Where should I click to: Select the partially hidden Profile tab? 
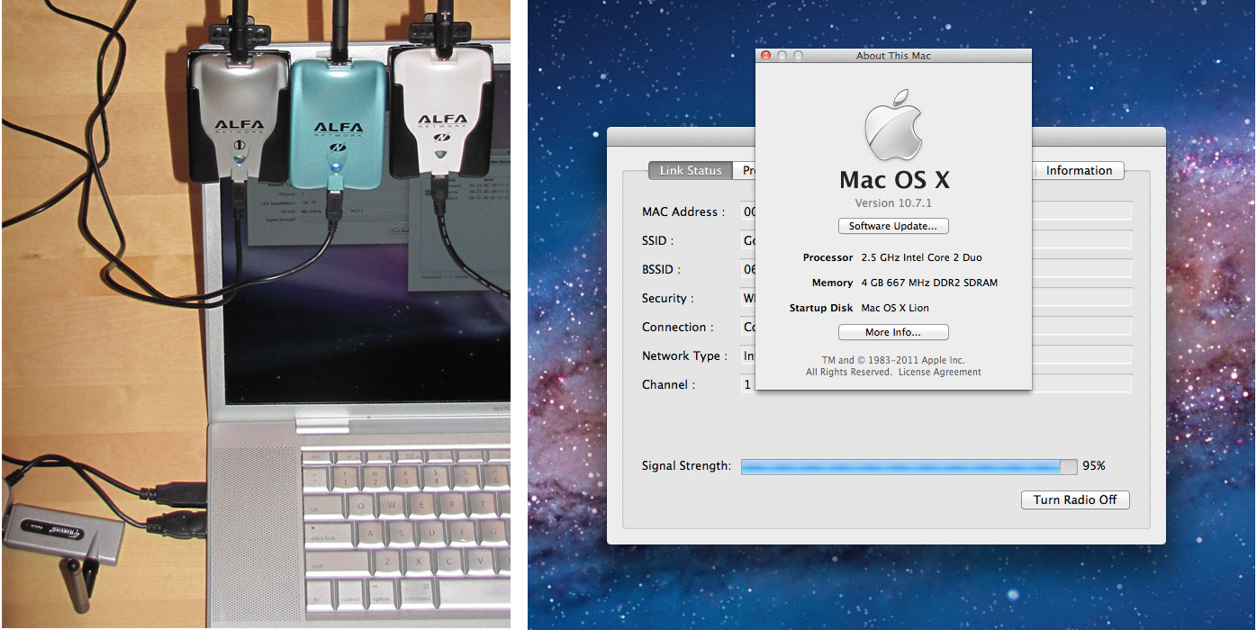pos(750,170)
